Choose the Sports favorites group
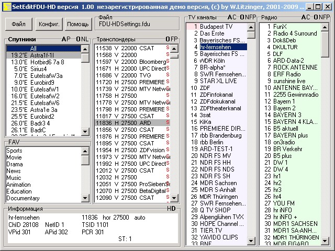Image resolution: width=335 pixels, height=251 pixels. [43, 151]
